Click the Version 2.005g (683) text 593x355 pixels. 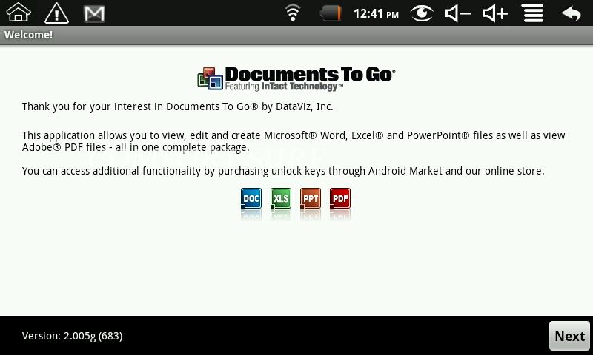pos(72,336)
